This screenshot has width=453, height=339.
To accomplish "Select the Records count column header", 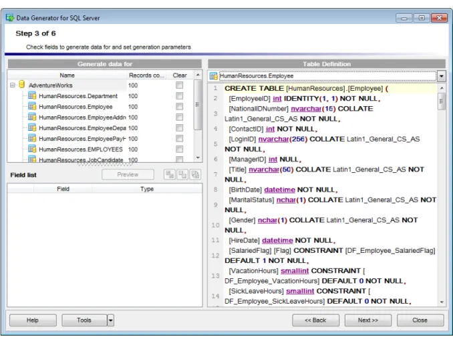I will tap(146, 75).
